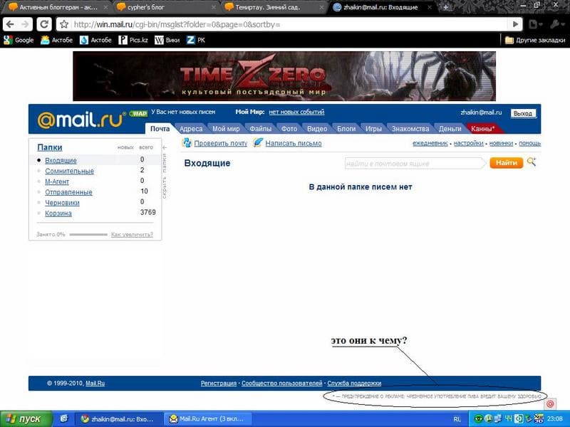Open a new browser tab with plus button
The image size is (570, 427).
[x=445, y=7]
